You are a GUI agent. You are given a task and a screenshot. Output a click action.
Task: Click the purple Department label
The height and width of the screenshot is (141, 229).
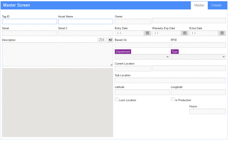(x=123, y=52)
